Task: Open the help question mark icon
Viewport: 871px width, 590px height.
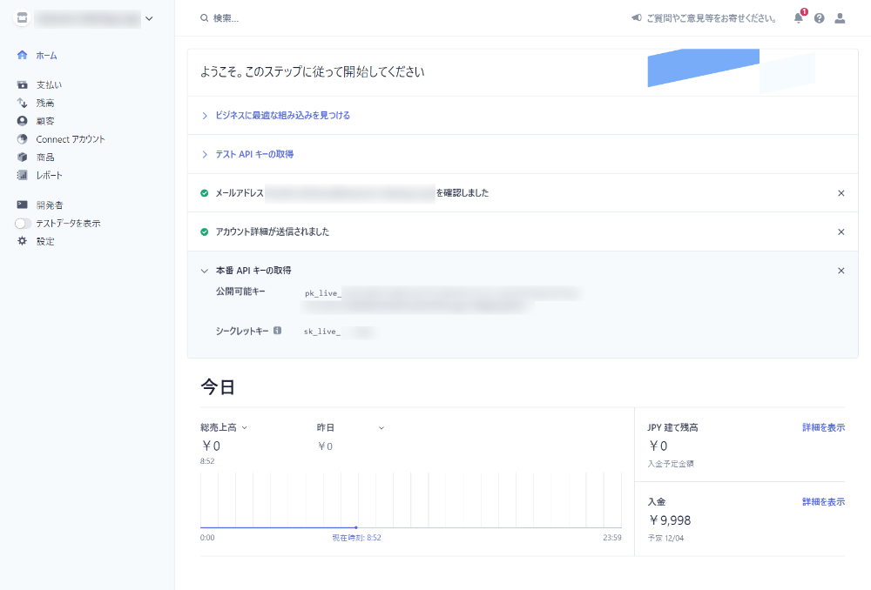Action: 820,18
